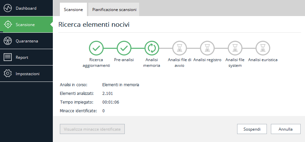
Task: Click the Analisi file system hourglass icon
Action: pos(235,48)
